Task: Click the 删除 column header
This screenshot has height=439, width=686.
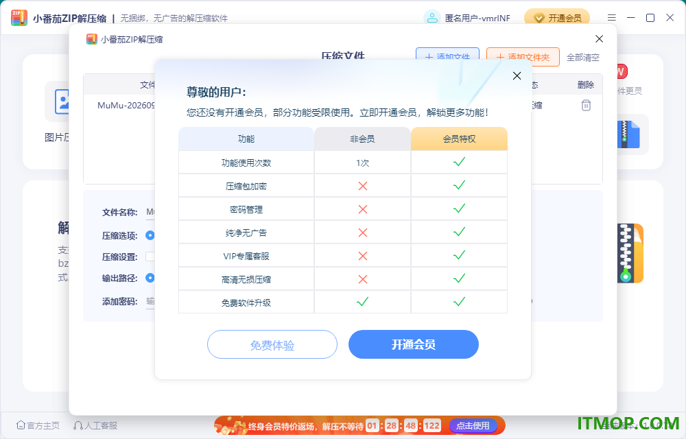Action: pyautogui.click(x=585, y=84)
